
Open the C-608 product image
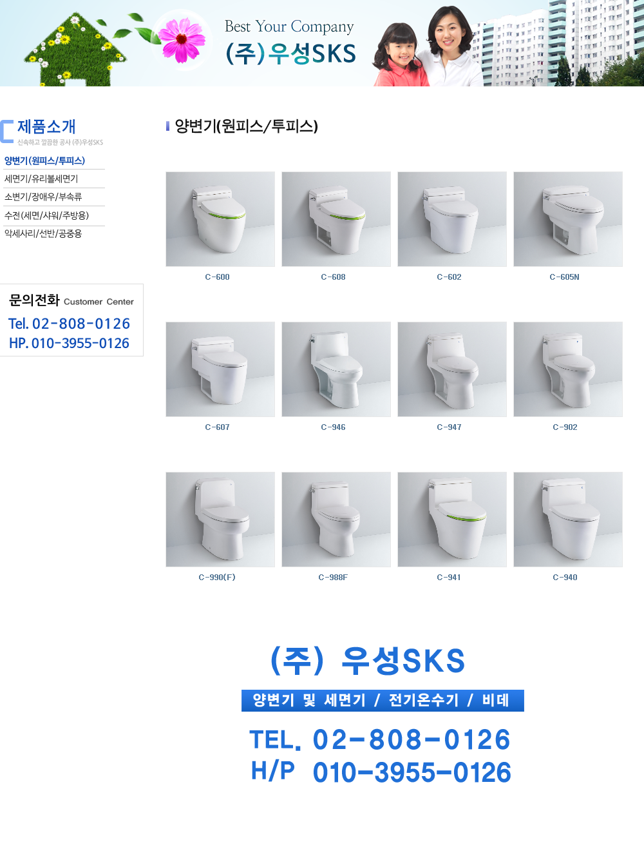tap(336, 219)
